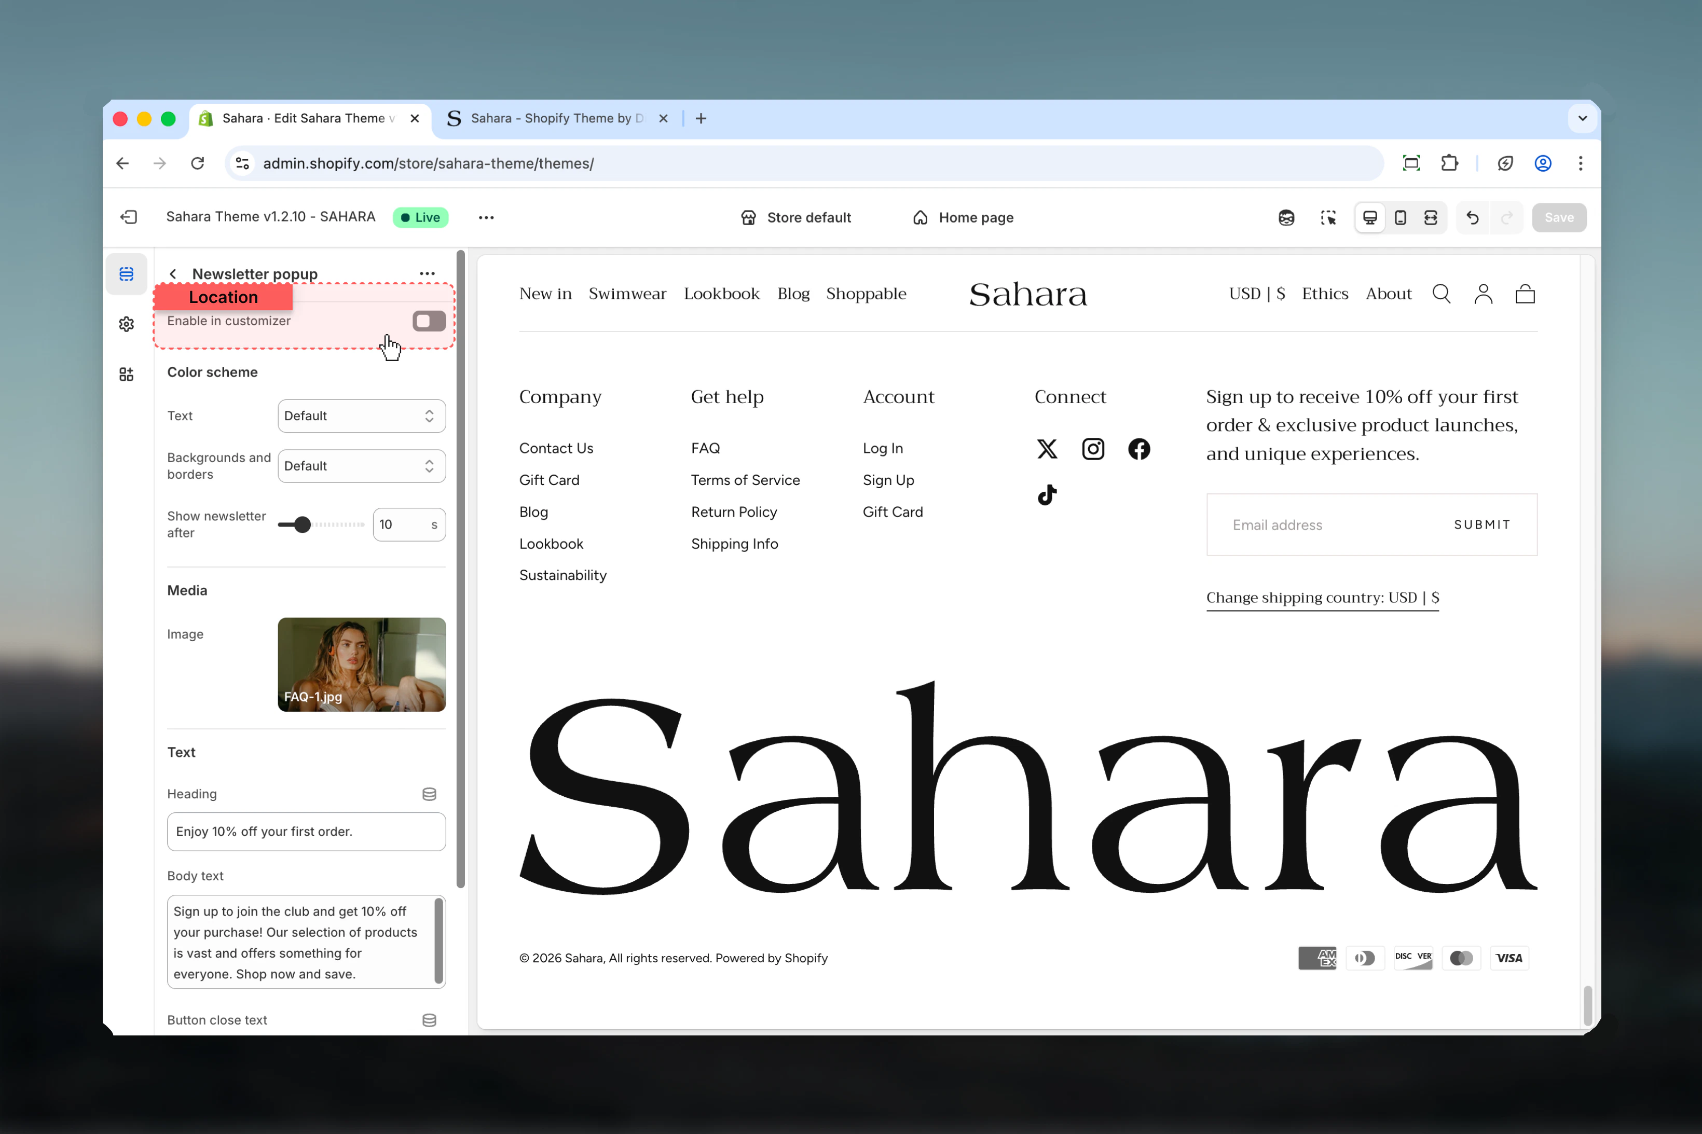Switch to mobile preview

point(1401,218)
